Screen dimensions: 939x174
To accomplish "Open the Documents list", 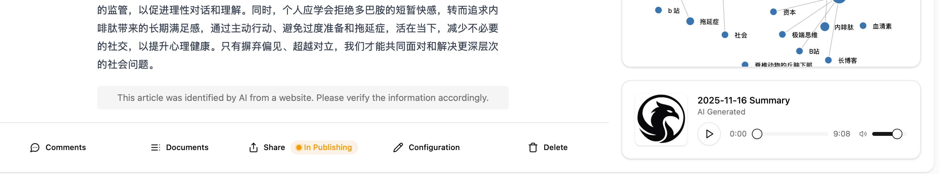I will pyautogui.click(x=187, y=147).
